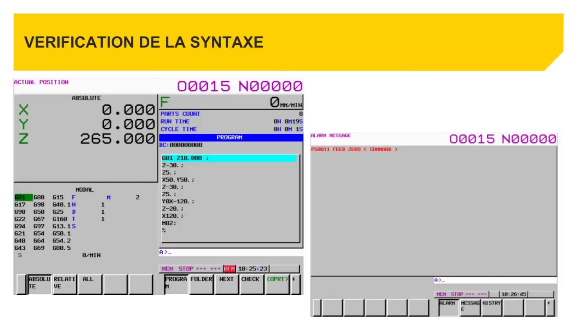Click the 10:25:23 clock field
This screenshot has height=324, width=577.
252,269
